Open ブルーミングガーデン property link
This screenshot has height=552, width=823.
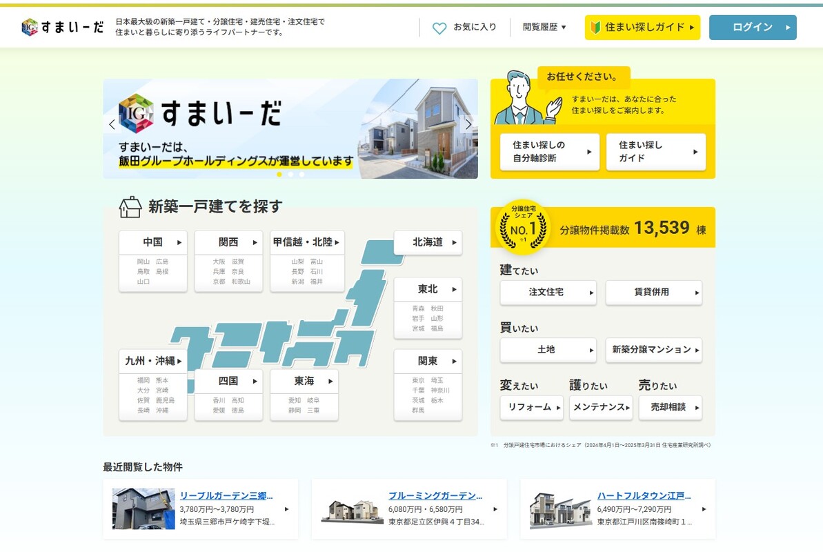pos(435,496)
